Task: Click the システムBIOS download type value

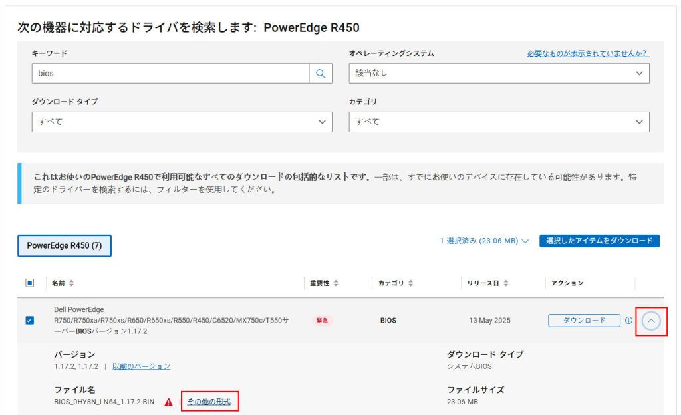Action: click(x=470, y=366)
